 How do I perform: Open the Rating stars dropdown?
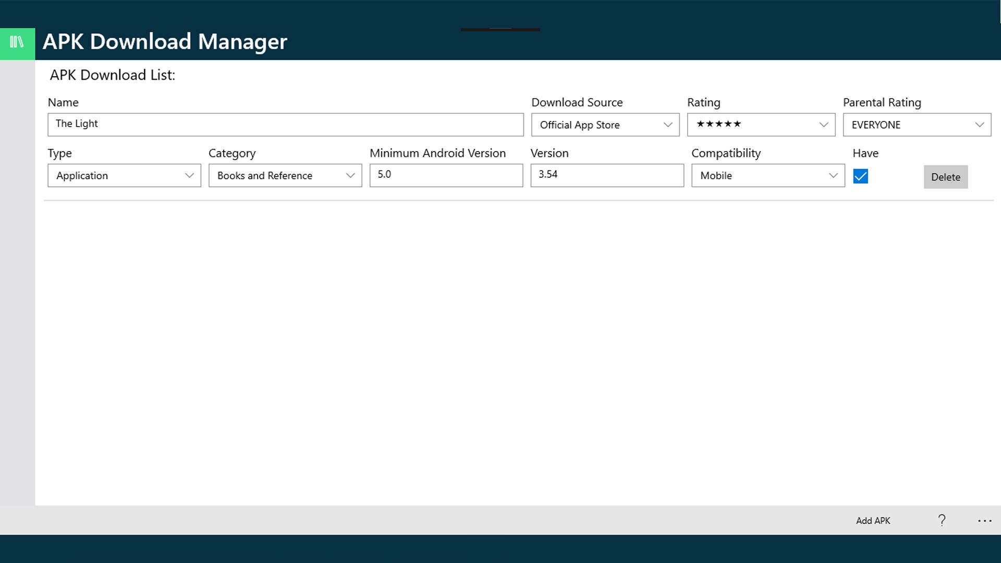tap(761, 125)
